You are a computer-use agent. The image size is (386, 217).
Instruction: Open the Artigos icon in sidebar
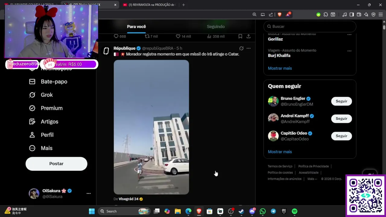click(x=32, y=121)
